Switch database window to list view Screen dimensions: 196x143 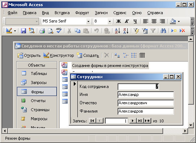click(x=134, y=55)
